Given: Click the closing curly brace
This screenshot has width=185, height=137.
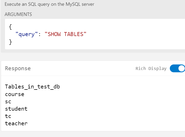Looking at the screenshot, I should 10,42.
